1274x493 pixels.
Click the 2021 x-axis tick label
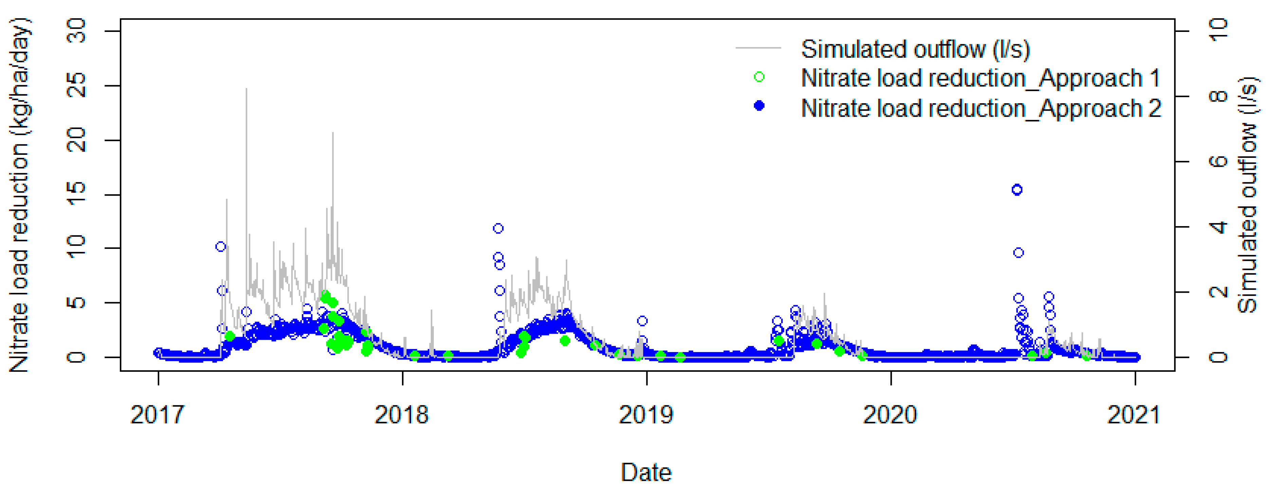1133,414
